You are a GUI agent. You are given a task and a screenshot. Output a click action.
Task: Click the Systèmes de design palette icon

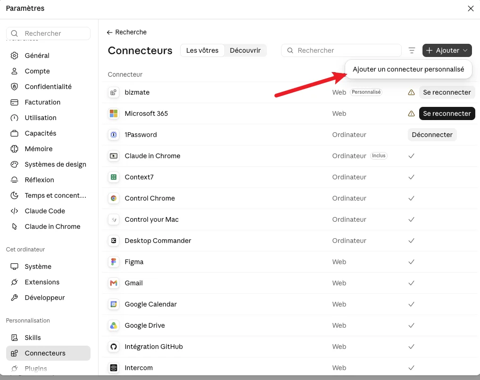pos(15,164)
